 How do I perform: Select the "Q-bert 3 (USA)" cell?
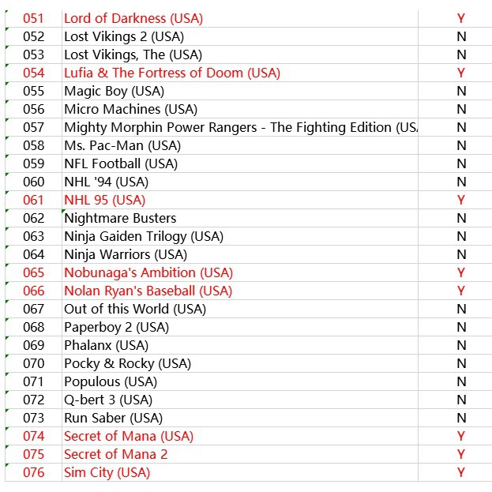coord(107,400)
